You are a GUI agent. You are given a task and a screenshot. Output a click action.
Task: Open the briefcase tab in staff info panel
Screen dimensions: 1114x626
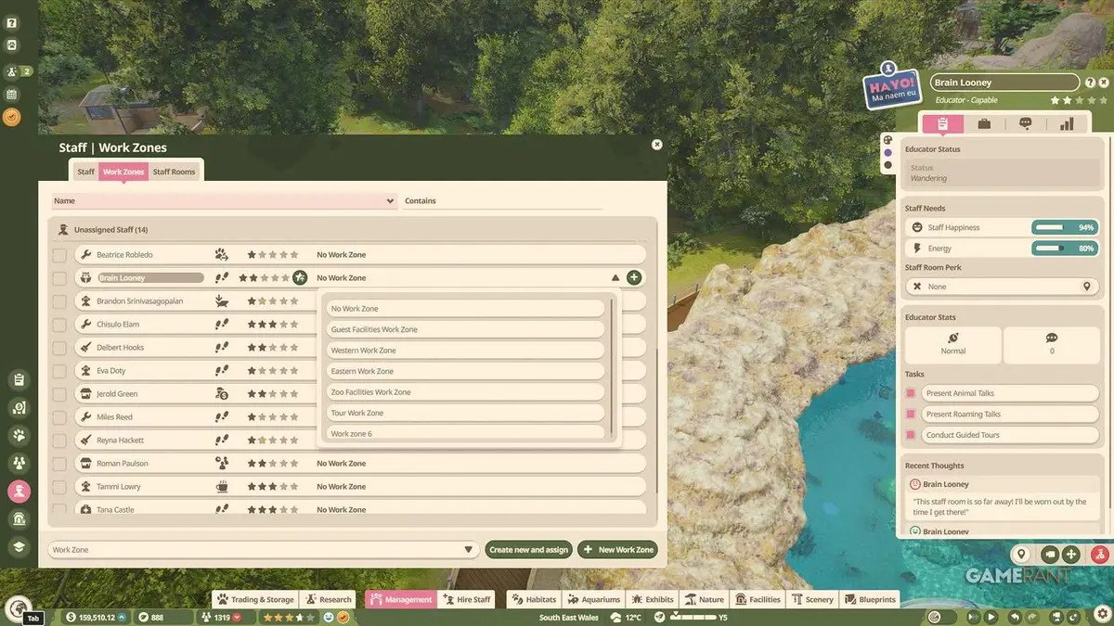coord(984,123)
